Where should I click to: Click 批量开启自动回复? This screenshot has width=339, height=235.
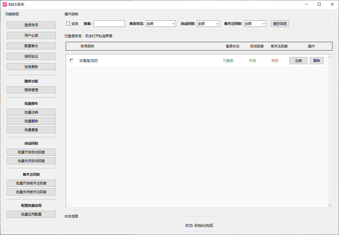(31, 152)
